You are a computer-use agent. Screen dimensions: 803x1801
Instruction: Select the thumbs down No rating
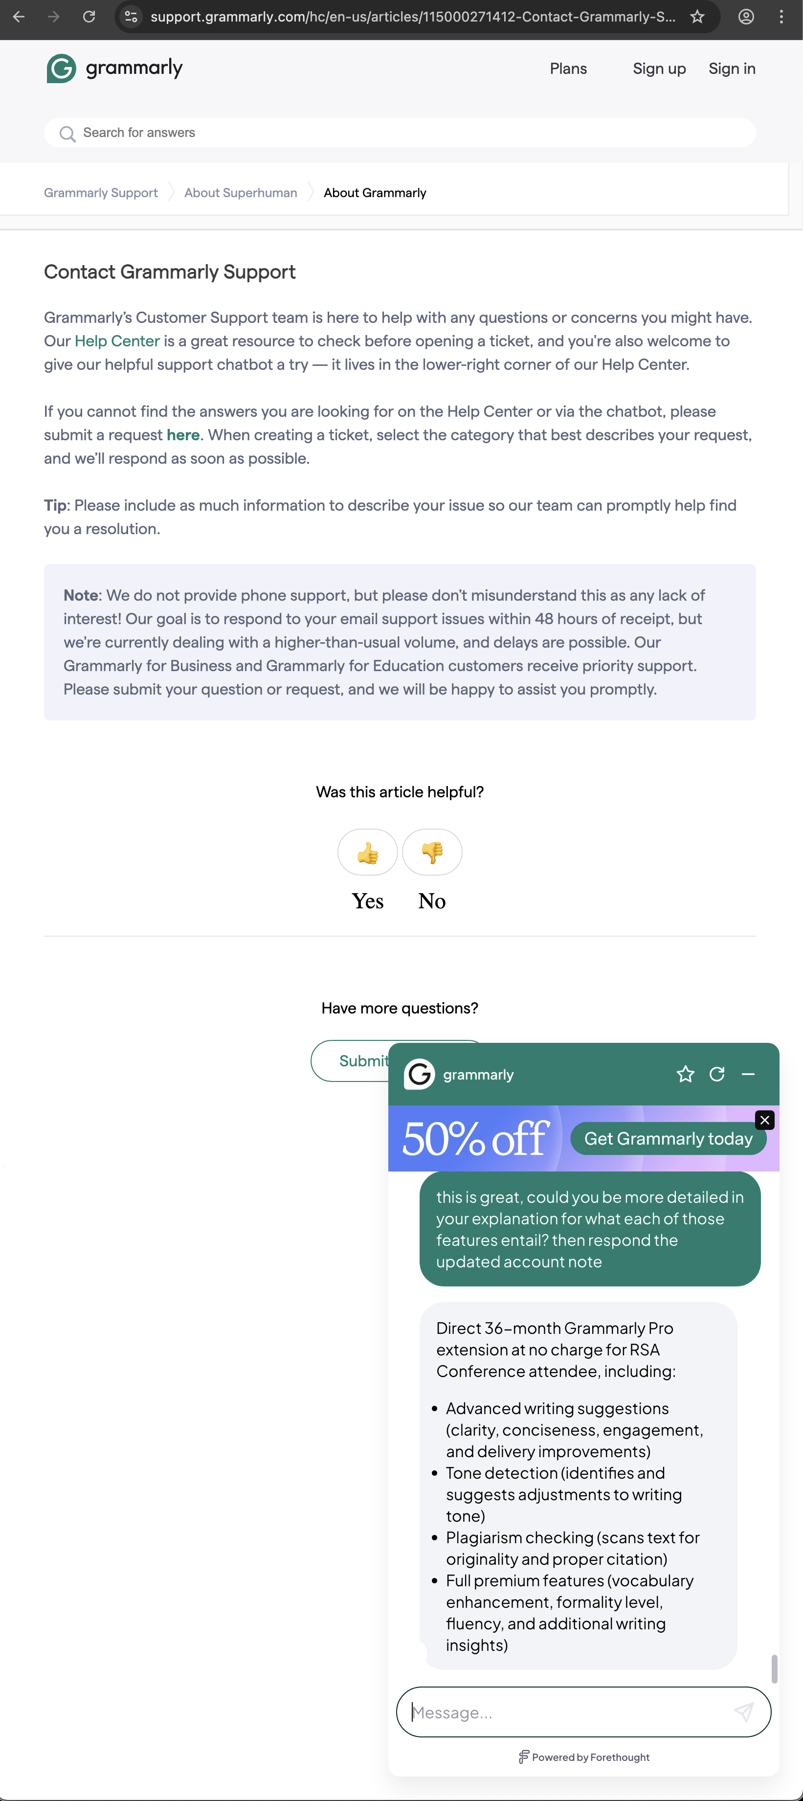coord(431,852)
